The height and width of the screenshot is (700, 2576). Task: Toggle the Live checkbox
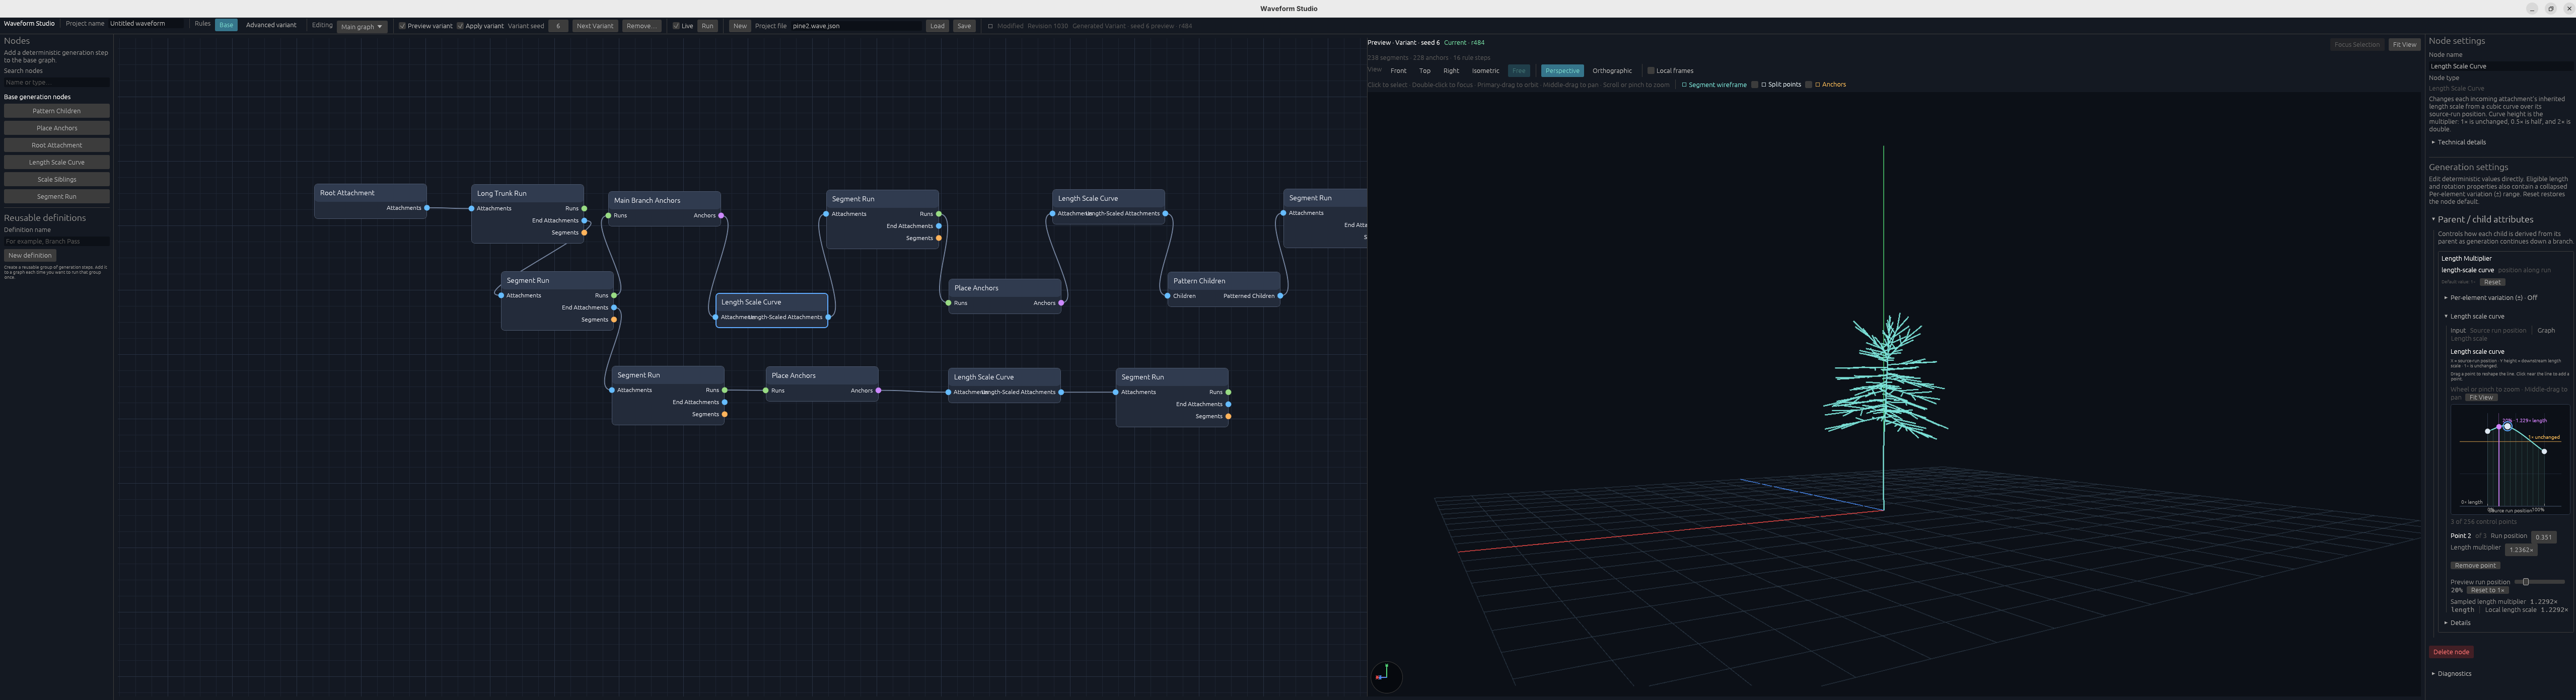(676, 26)
